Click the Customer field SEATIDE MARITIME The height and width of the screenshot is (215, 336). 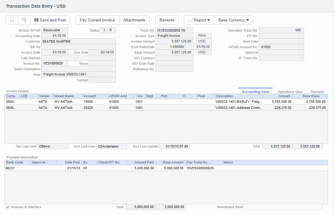click(x=78, y=41)
